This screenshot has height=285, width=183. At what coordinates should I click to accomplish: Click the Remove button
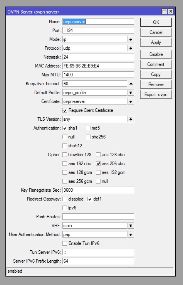click(156, 84)
